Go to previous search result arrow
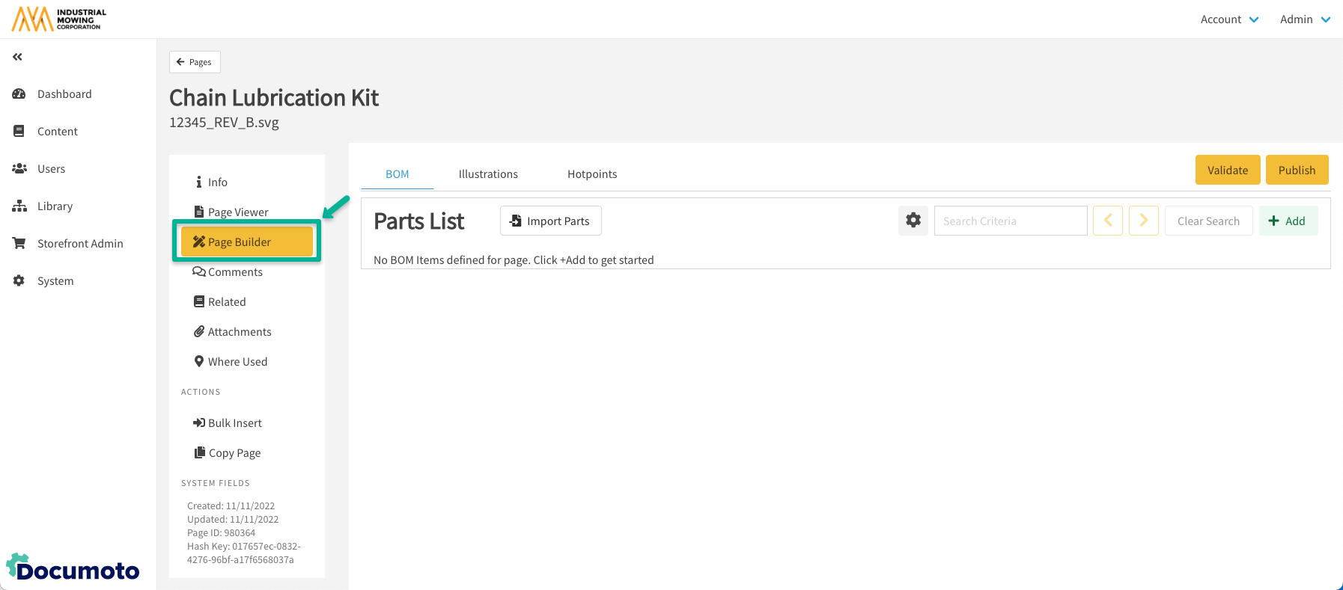The image size is (1343, 590). tap(1108, 221)
